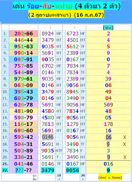Click the 016 value in row 21

pos(108,164)
